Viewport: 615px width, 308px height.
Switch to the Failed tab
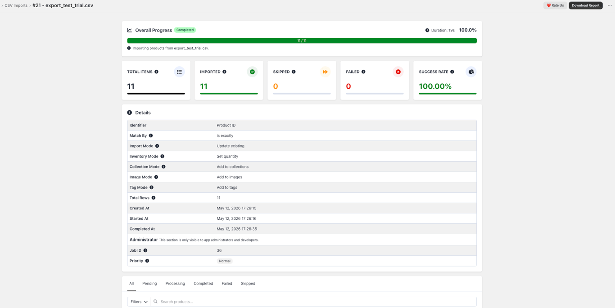[227, 284]
